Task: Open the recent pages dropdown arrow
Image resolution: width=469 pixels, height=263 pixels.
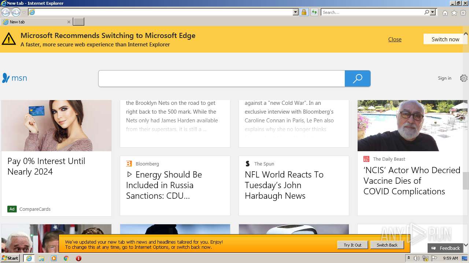Action: pos(24,12)
